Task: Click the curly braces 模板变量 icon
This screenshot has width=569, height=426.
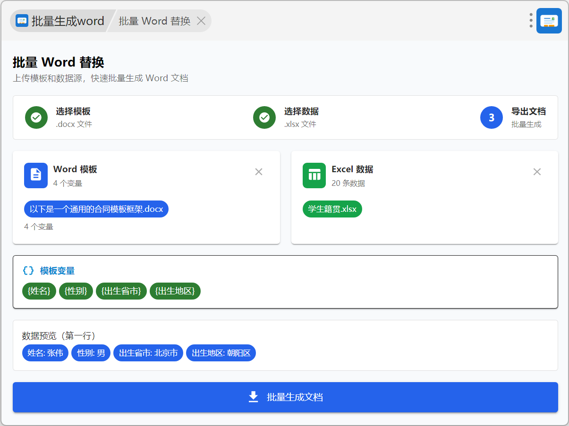Action: click(x=28, y=271)
